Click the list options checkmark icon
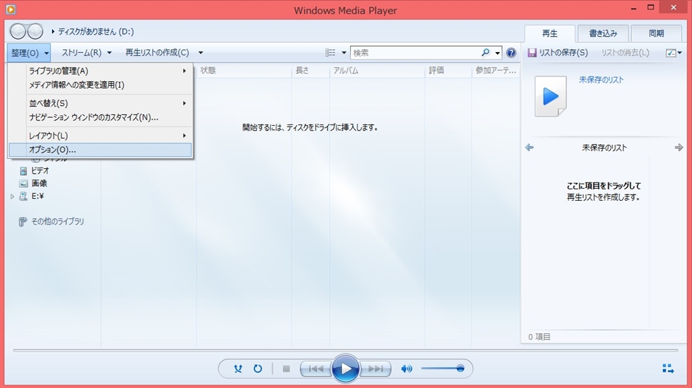The width and height of the screenshot is (692, 388). (670, 53)
